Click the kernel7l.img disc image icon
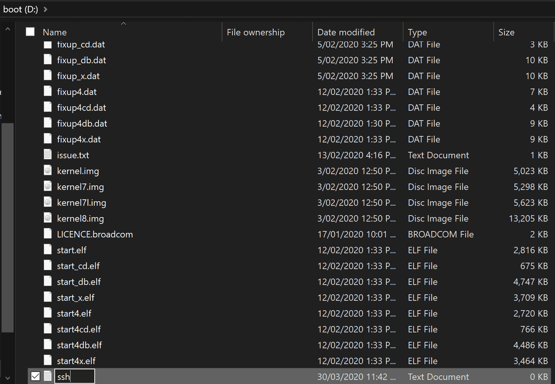This screenshot has width=555, height=384. 47,202
